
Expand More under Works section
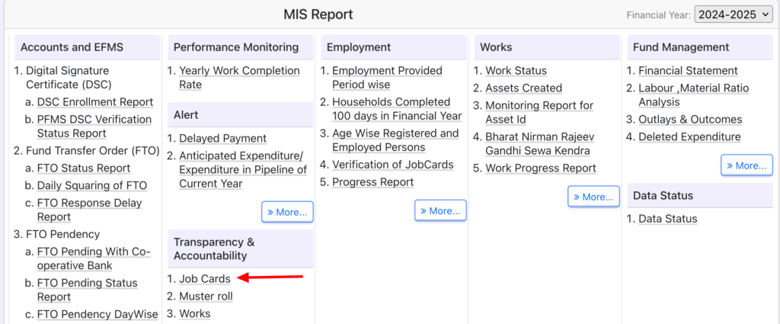(x=593, y=197)
